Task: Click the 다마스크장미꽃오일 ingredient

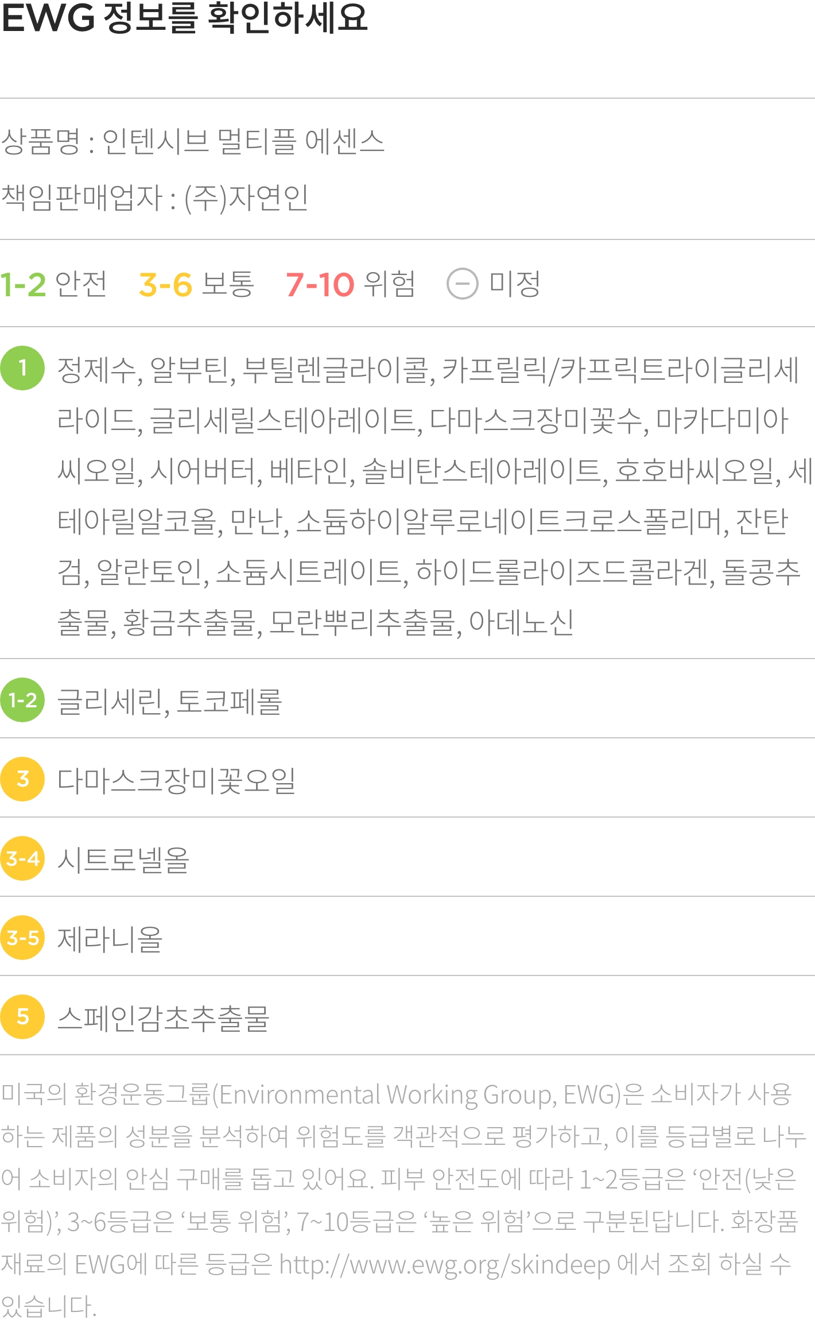Action: pyautogui.click(x=176, y=780)
